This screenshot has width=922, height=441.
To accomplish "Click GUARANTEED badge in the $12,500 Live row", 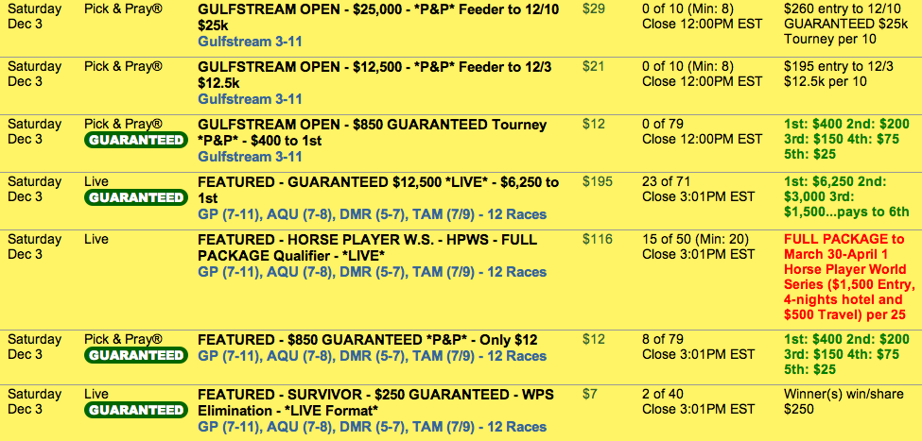I will tap(135, 197).
